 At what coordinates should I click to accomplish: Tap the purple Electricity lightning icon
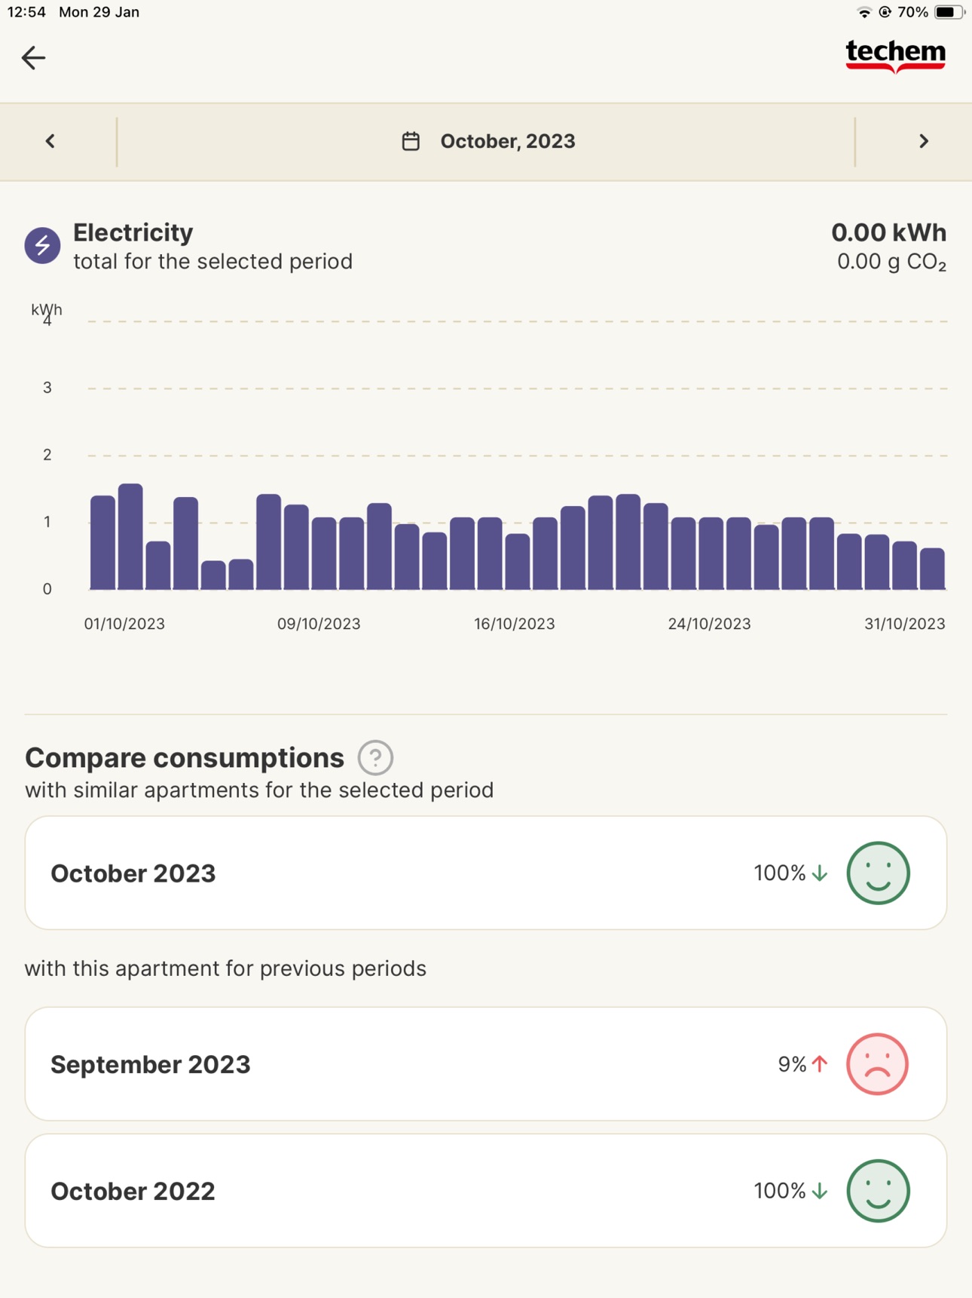coord(43,245)
